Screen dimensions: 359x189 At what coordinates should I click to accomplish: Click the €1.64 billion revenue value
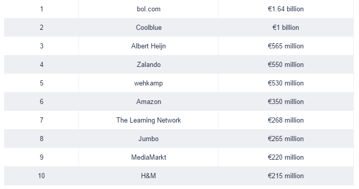286,9
